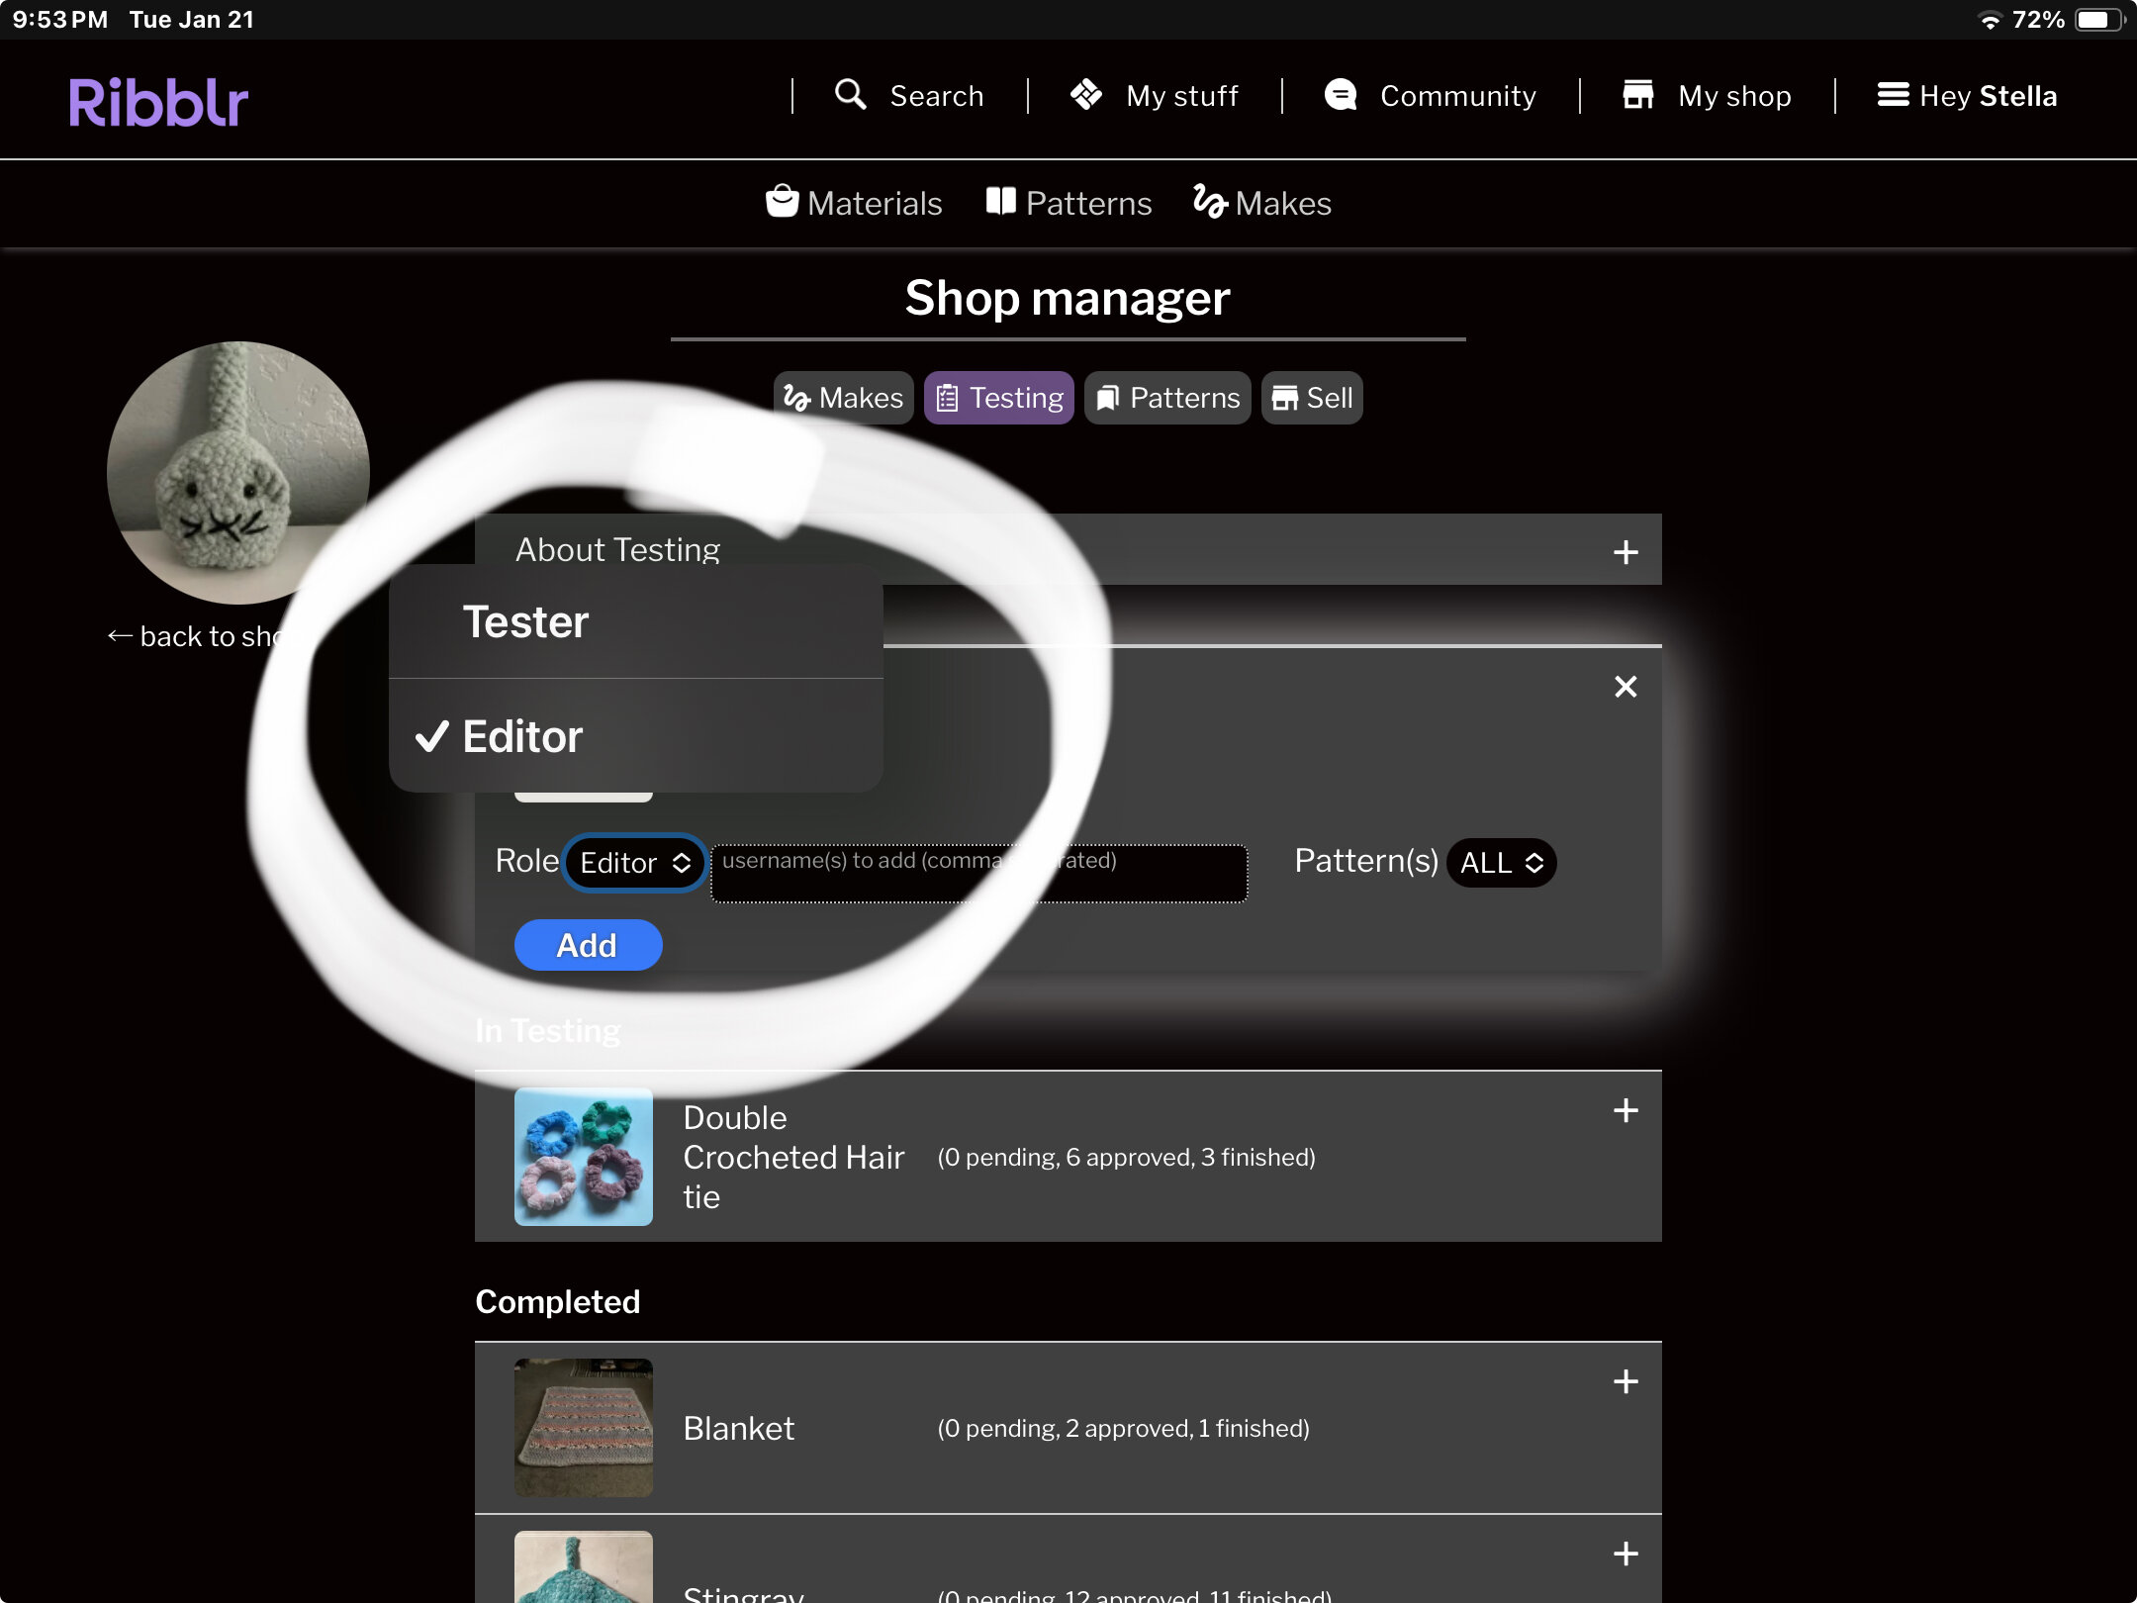Viewport: 2137px width, 1603px height.
Task: Click the Makes yarn icon in the sub navigation
Action: point(1210,202)
